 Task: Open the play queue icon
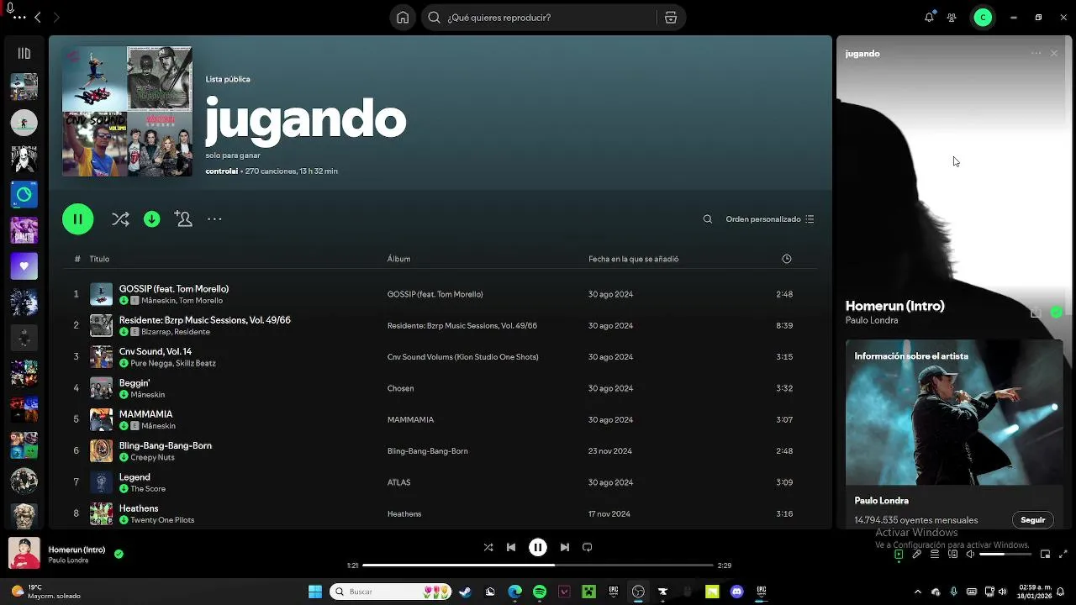(935, 555)
